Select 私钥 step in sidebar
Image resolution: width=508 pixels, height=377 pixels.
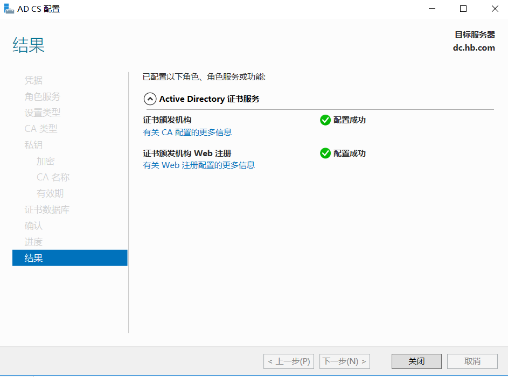(x=33, y=145)
